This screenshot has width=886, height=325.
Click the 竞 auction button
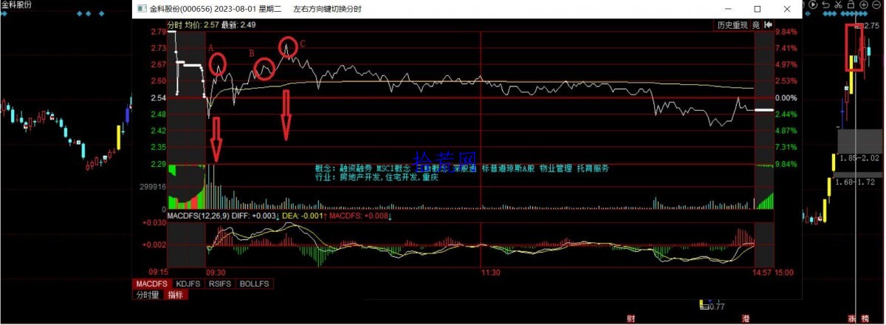[x=756, y=24]
